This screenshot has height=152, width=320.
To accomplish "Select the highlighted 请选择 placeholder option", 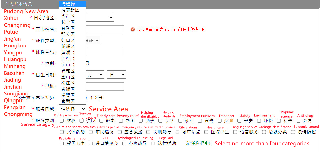I will (x=72, y=4).
